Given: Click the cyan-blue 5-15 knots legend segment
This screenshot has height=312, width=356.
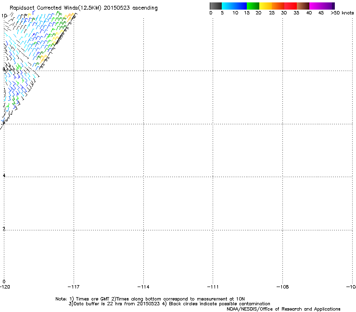Looking at the screenshot, I should [x=234, y=6].
